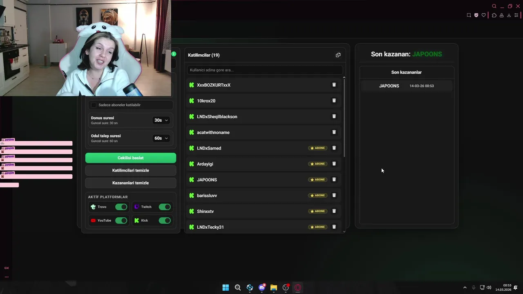The width and height of the screenshot is (523, 294).
Task: Remove 10krox20 using the trash icon
Action: pyautogui.click(x=334, y=100)
